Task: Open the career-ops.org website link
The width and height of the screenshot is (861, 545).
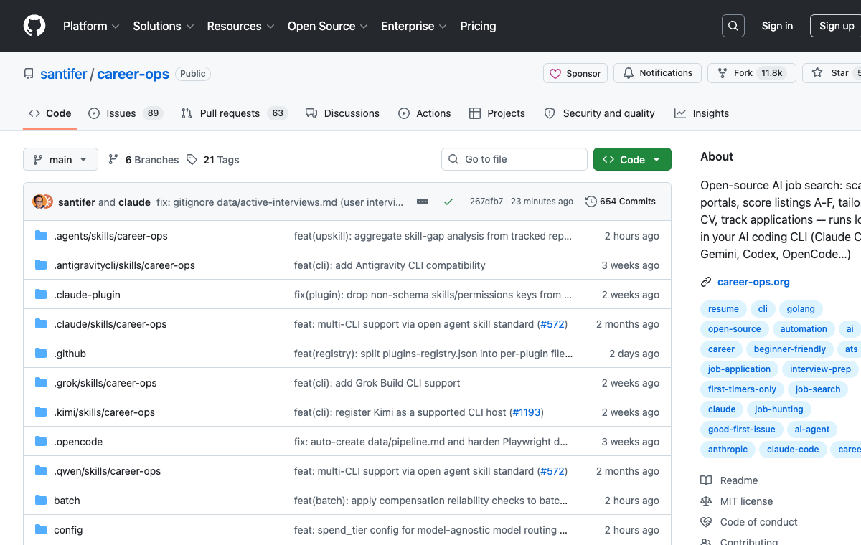Action: pos(753,282)
